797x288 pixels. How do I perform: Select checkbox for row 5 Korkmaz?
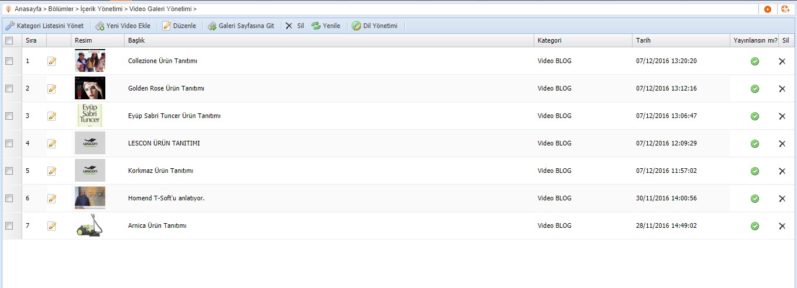pos(9,171)
